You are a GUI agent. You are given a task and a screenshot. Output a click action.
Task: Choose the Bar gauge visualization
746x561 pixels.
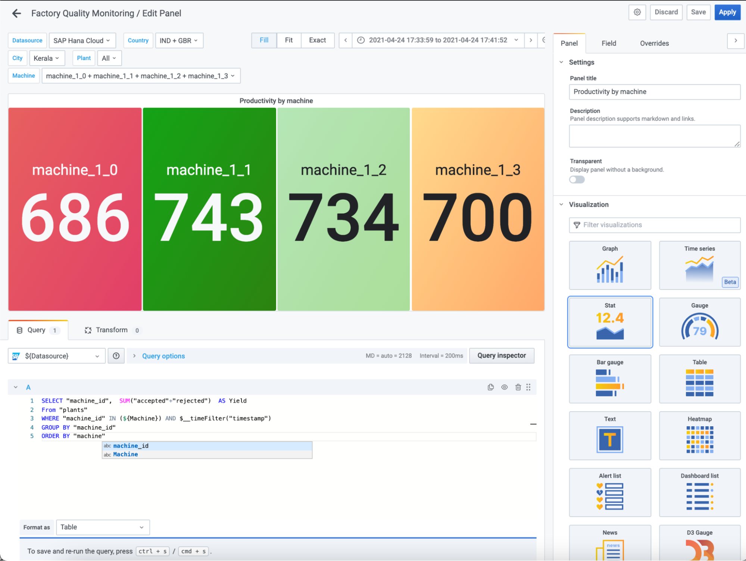(x=610, y=378)
